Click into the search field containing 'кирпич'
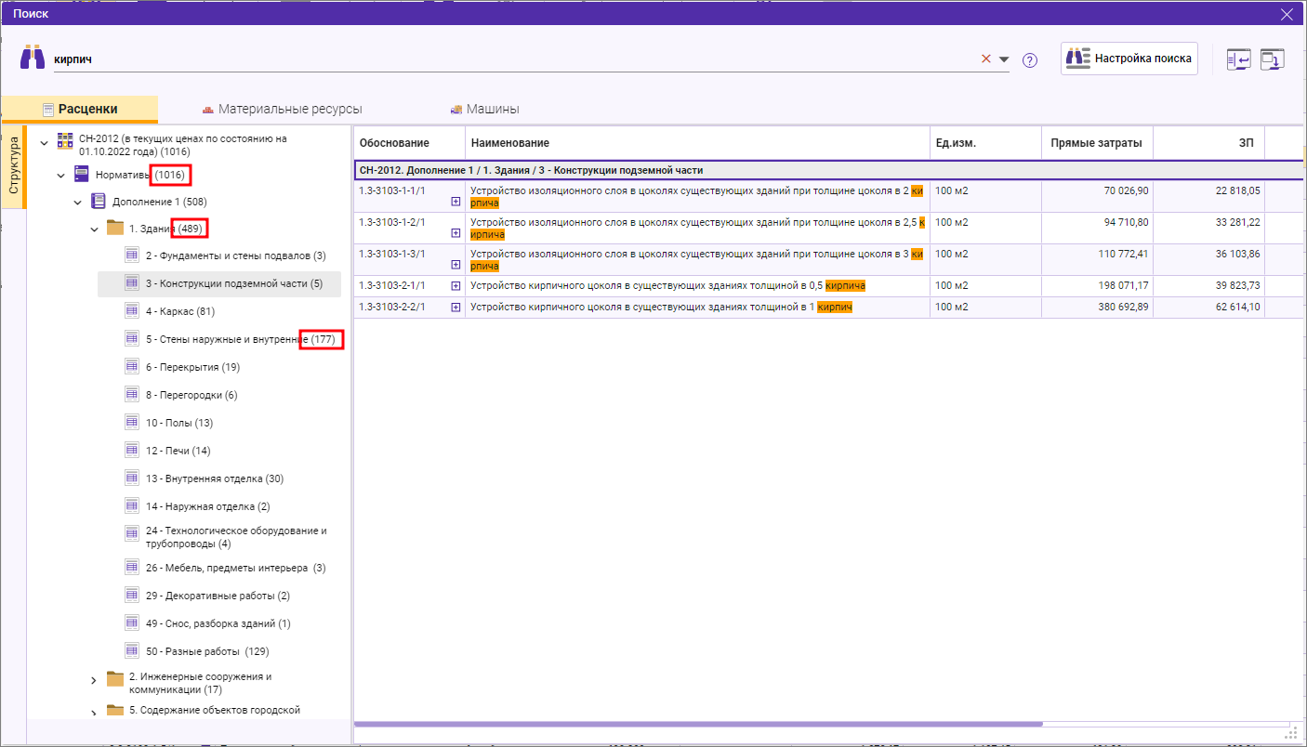The height and width of the screenshot is (747, 1307). [x=511, y=59]
